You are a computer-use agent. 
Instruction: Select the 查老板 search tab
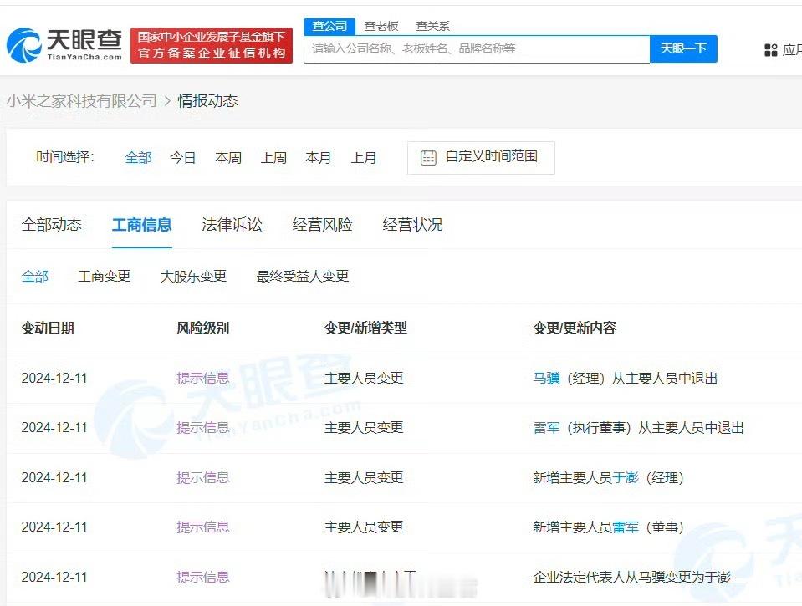click(381, 26)
